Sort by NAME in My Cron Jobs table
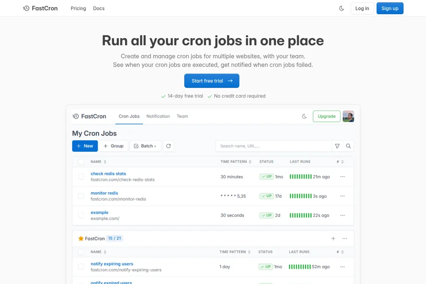The height and width of the screenshot is (284, 426). [x=99, y=162]
